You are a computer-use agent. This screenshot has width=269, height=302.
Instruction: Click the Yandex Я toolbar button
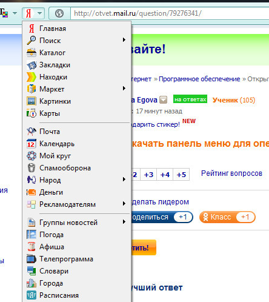tap(28, 13)
